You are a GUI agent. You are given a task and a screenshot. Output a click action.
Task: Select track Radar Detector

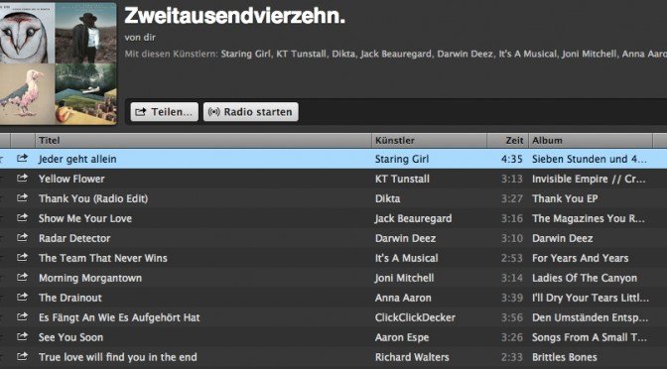click(x=74, y=238)
